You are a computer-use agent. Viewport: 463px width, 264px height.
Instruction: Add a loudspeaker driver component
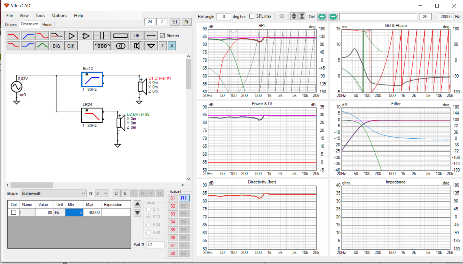pyautogui.click(x=137, y=46)
